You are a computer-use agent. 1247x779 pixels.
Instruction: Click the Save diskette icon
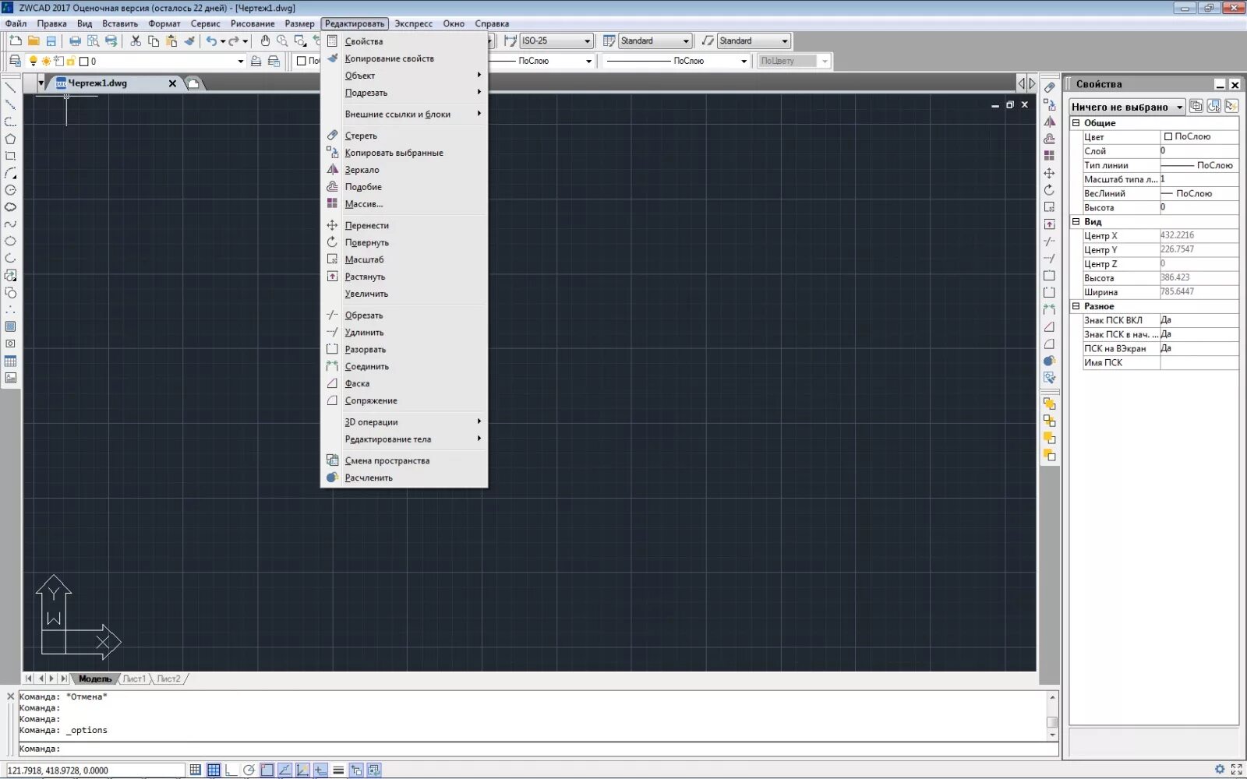(x=51, y=41)
